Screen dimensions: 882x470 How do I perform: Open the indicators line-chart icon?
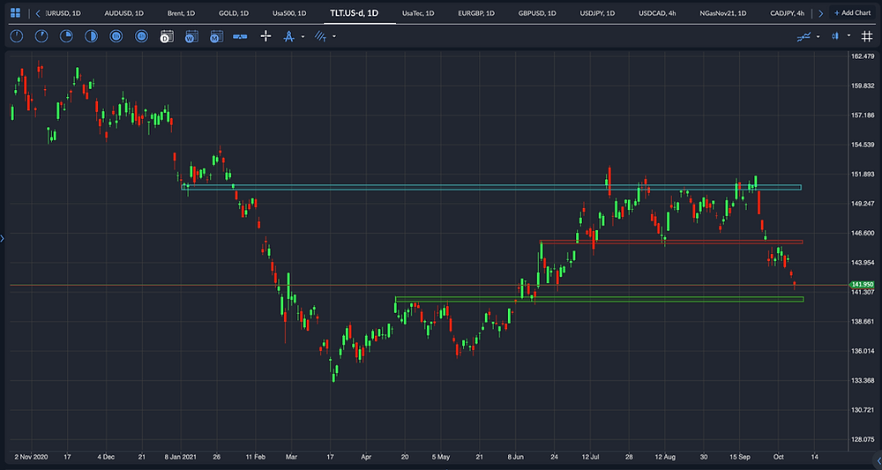[804, 36]
